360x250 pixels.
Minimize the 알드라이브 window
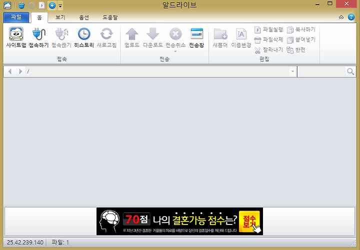pyautogui.click(x=317, y=4)
